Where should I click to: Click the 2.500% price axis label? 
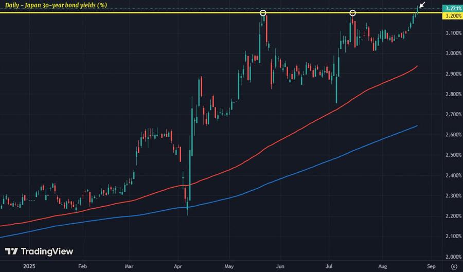(x=454, y=155)
